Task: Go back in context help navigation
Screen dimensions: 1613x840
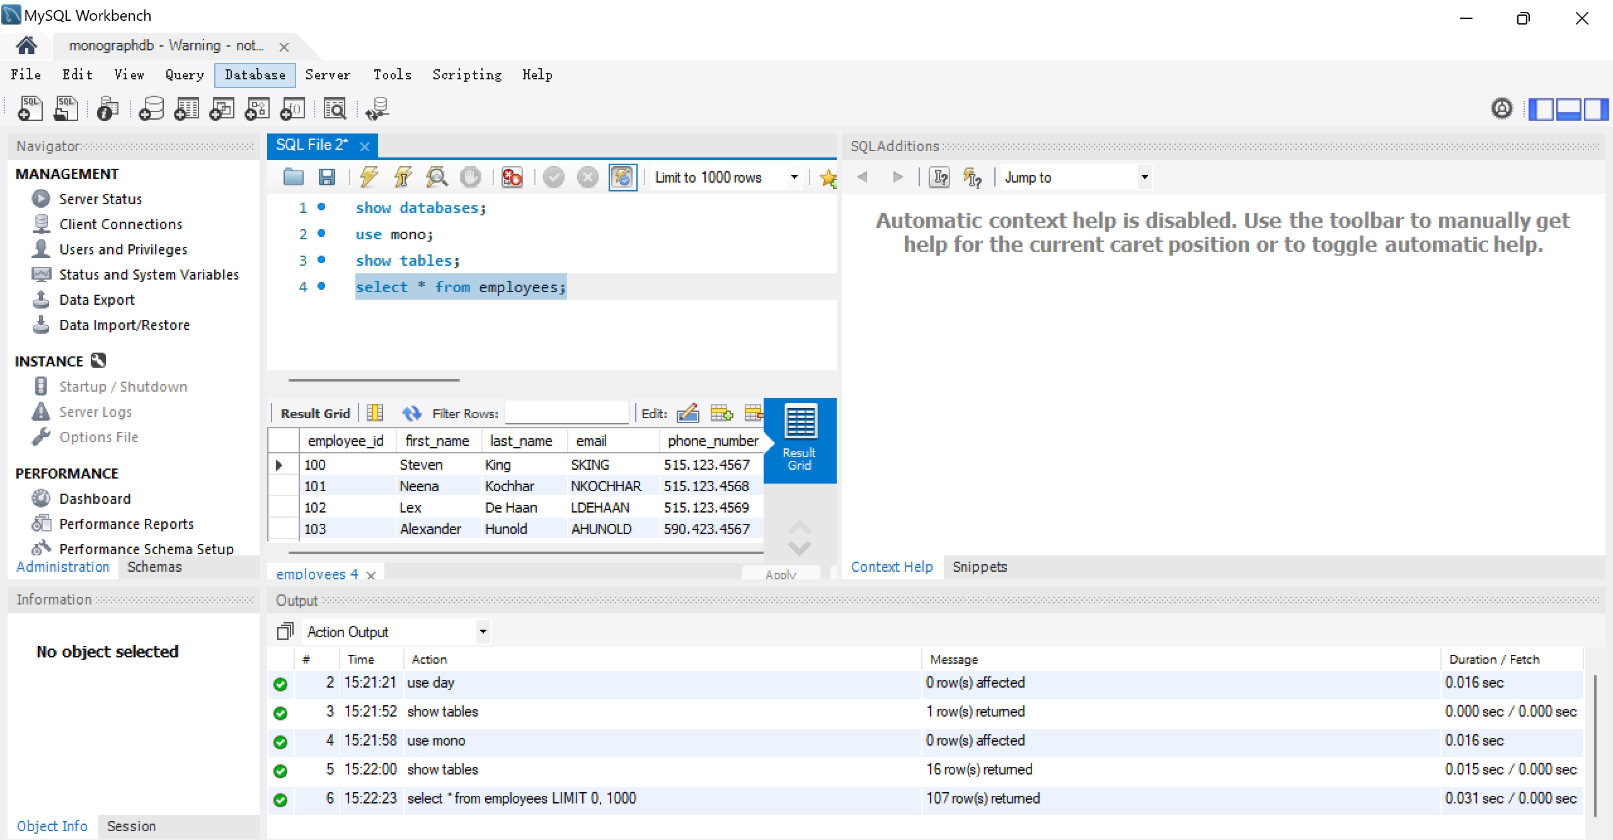Action: (863, 178)
